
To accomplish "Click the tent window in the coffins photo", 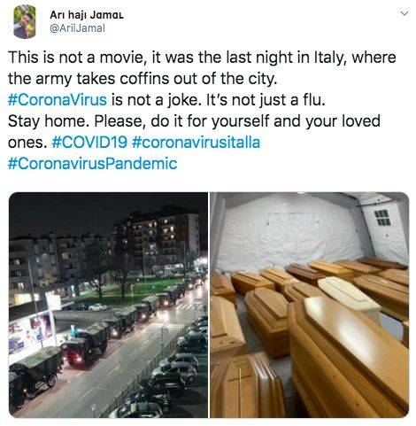I will click(x=382, y=218).
